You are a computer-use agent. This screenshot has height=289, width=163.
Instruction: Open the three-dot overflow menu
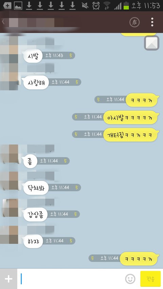pyautogui.click(x=152, y=22)
